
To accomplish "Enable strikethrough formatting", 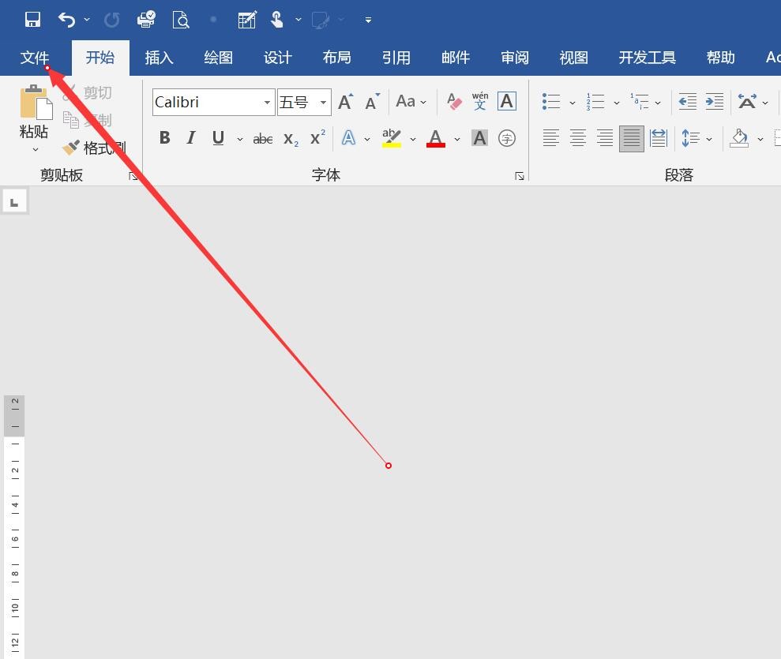I will [262, 138].
